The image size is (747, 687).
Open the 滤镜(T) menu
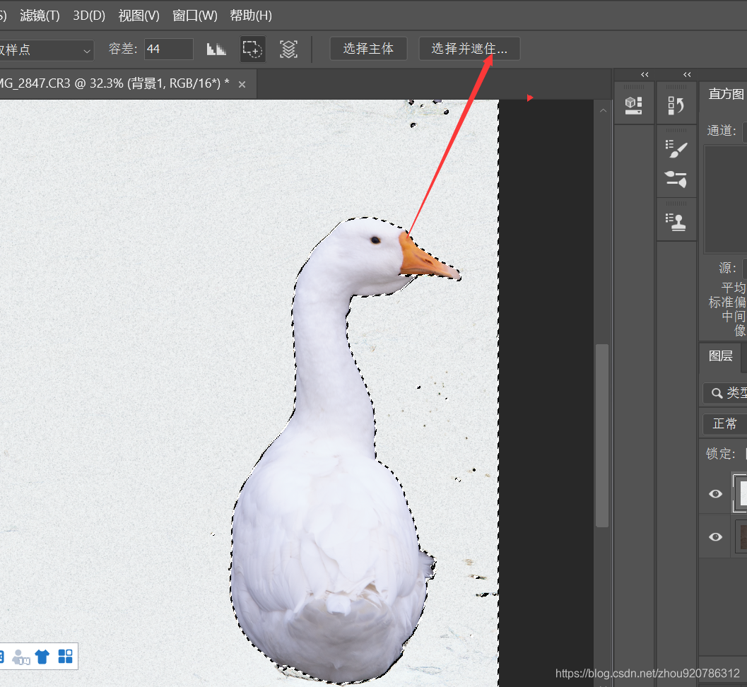pos(40,16)
